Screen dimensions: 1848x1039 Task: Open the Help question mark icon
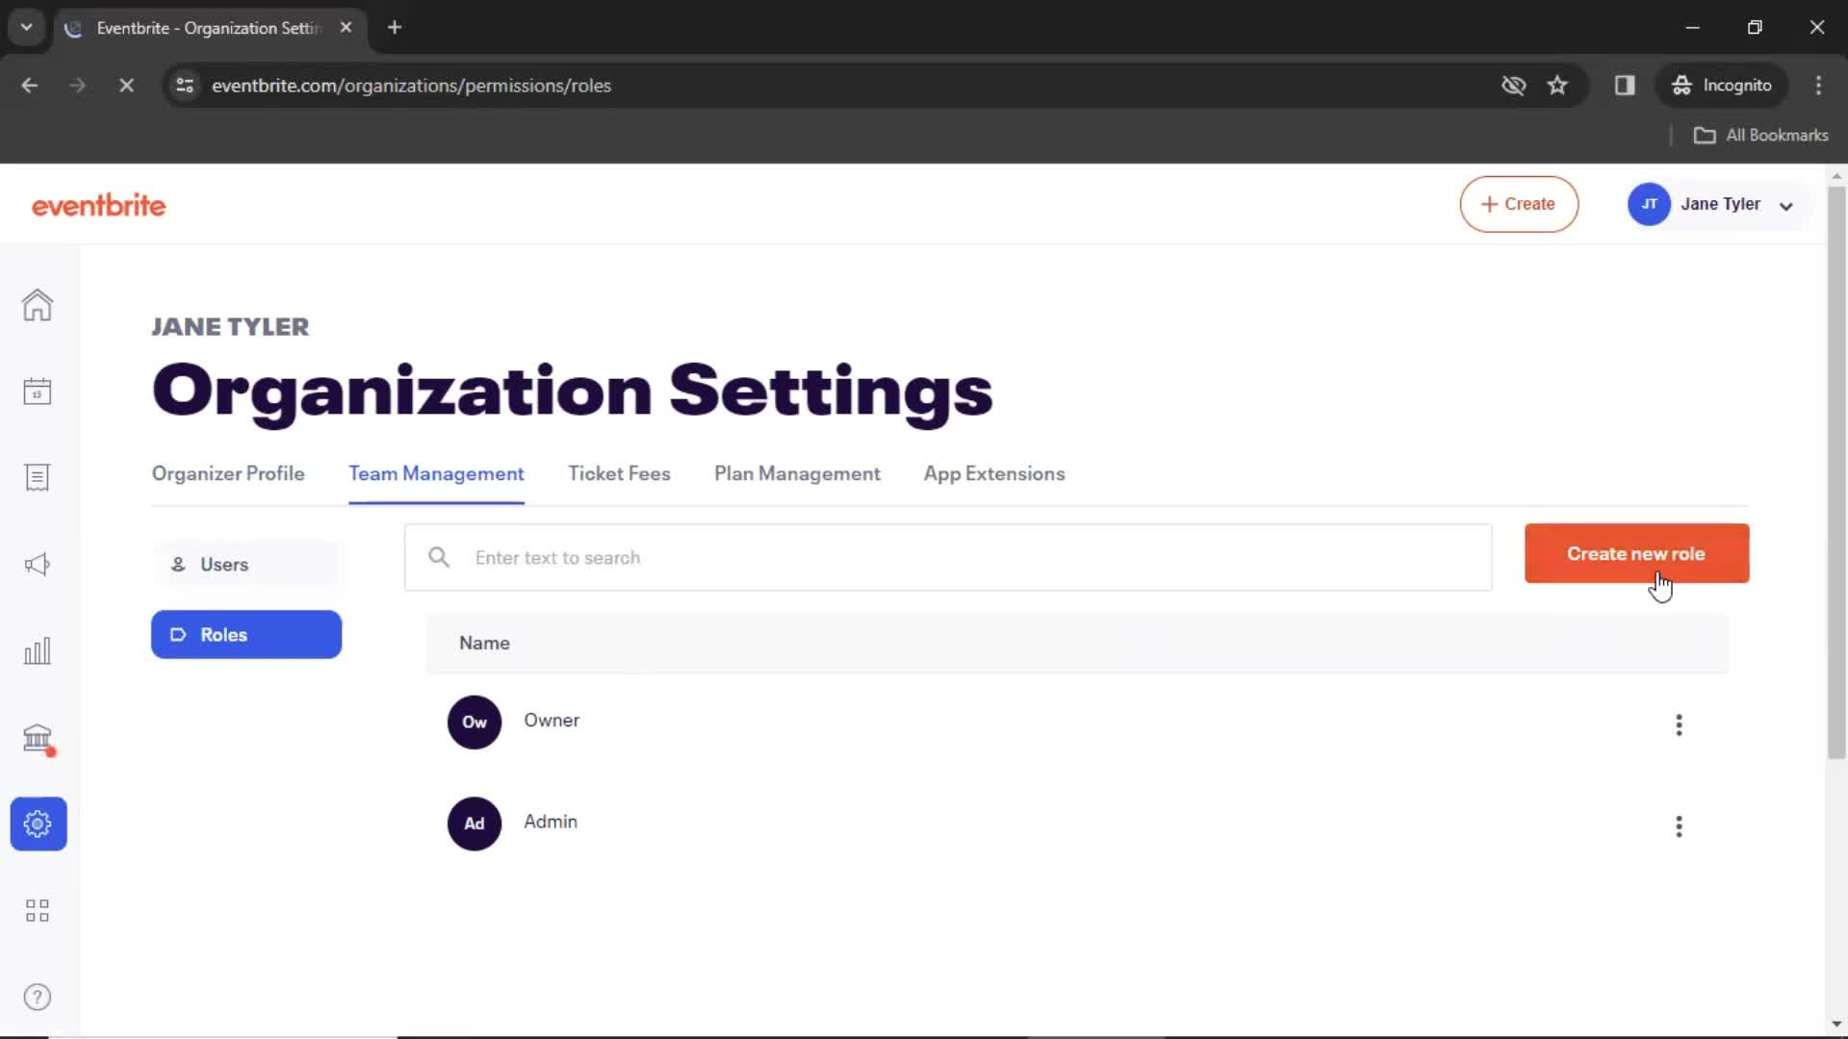pyautogui.click(x=38, y=997)
